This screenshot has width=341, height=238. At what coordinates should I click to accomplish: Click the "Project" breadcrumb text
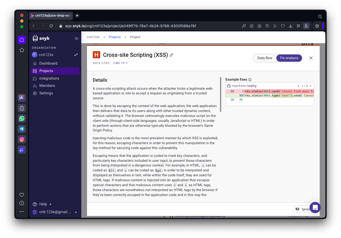coord(135,37)
